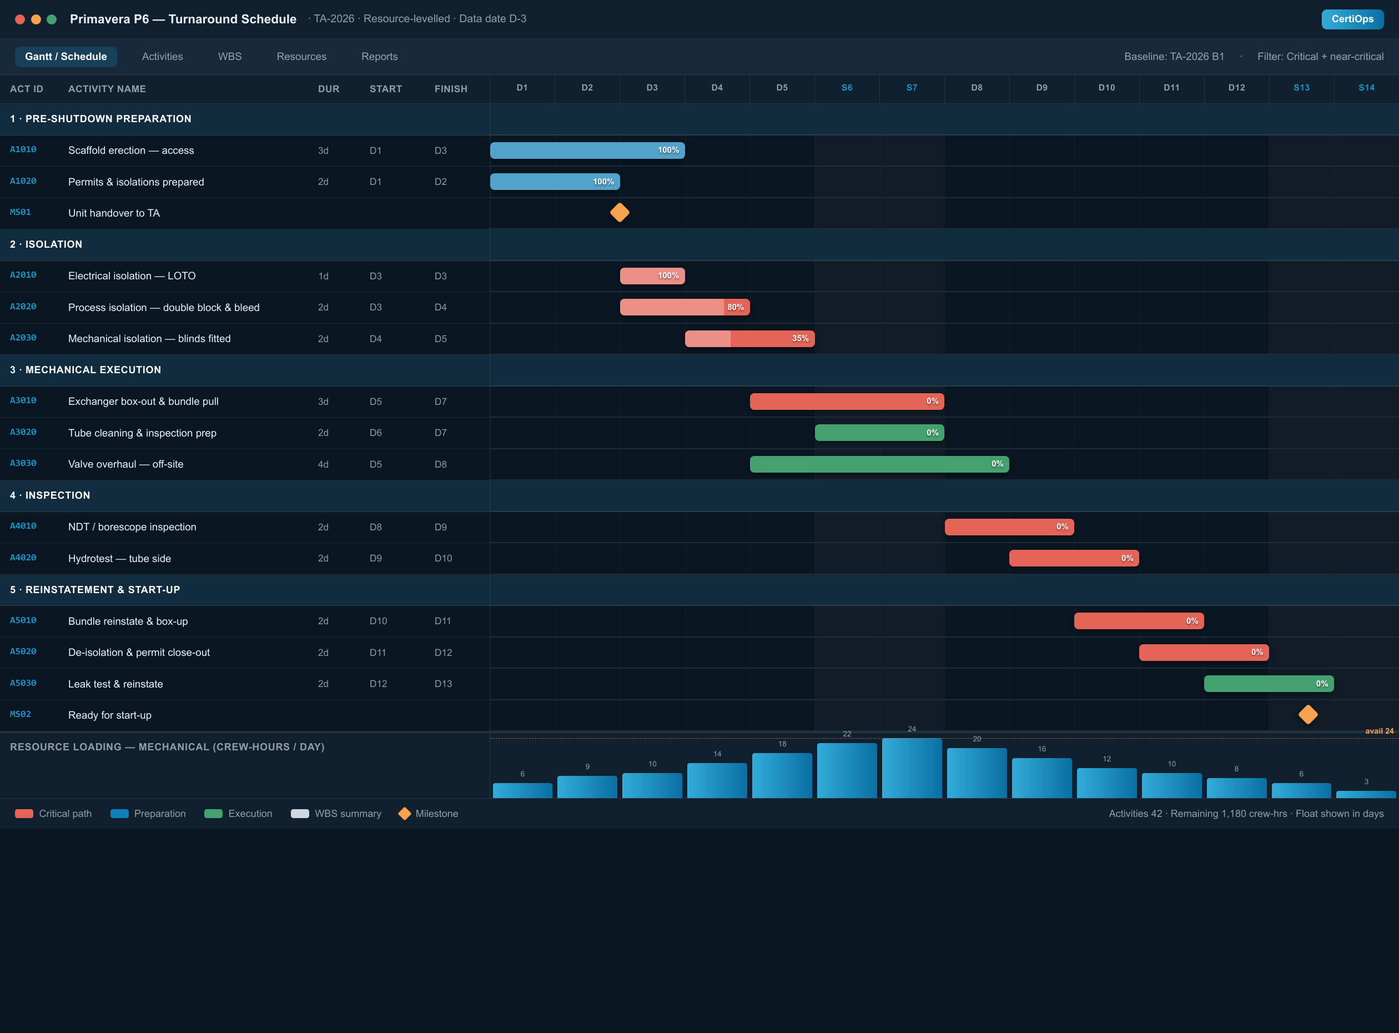Select the Electrical isolation LOTO Gantt bar
The width and height of the screenshot is (1399, 1033).
(652, 276)
